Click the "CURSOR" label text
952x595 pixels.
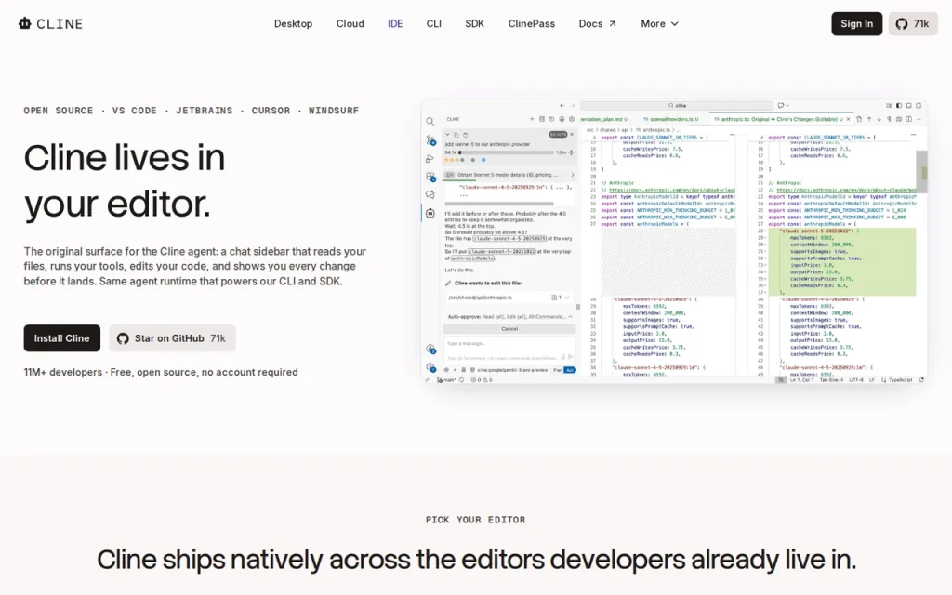click(271, 111)
